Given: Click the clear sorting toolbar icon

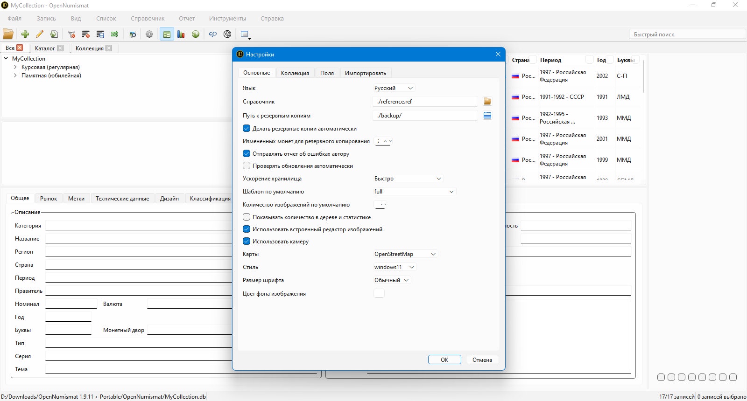Looking at the screenshot, I should pyautogui.click(x=86, y=34).
